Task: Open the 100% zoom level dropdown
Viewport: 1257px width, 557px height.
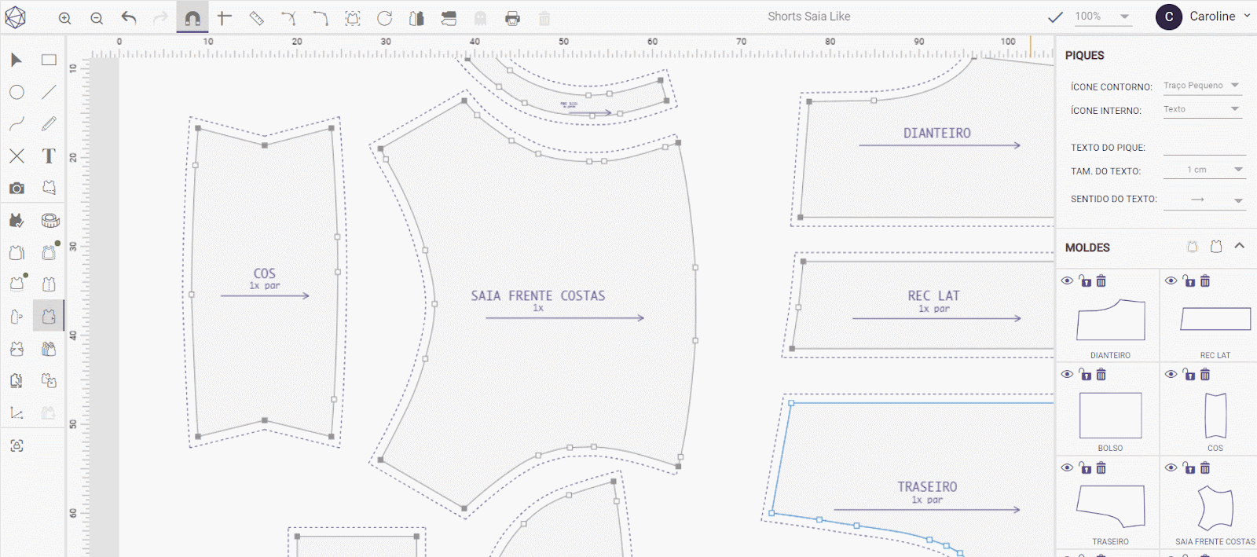Action: (x=1102, y=16)
